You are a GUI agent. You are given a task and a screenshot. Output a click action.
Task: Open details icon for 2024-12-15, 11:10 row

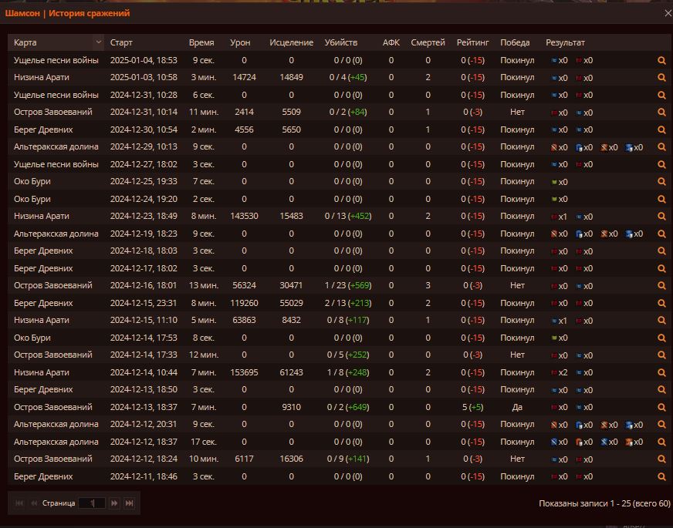(661, 321)
